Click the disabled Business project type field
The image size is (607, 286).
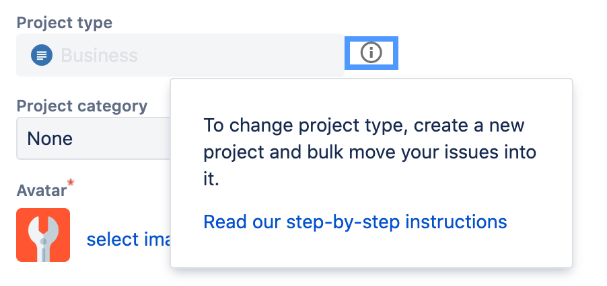(180, 55)
